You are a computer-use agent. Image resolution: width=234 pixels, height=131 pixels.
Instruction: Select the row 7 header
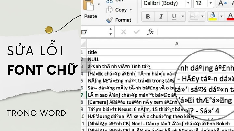point(84,95)
